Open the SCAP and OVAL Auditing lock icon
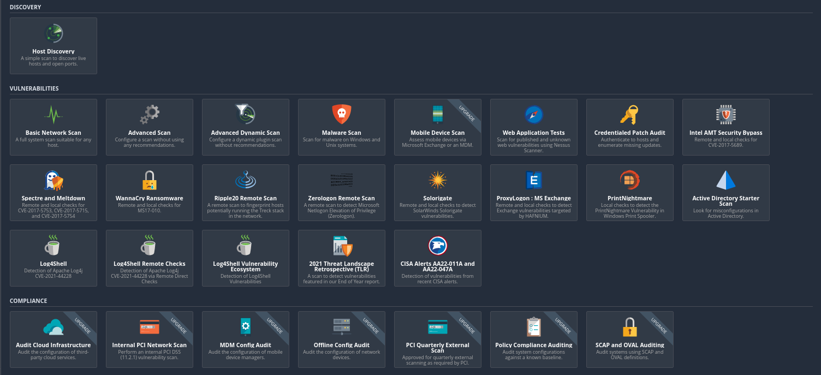821x375 pixels. click(x=629, y=327)
